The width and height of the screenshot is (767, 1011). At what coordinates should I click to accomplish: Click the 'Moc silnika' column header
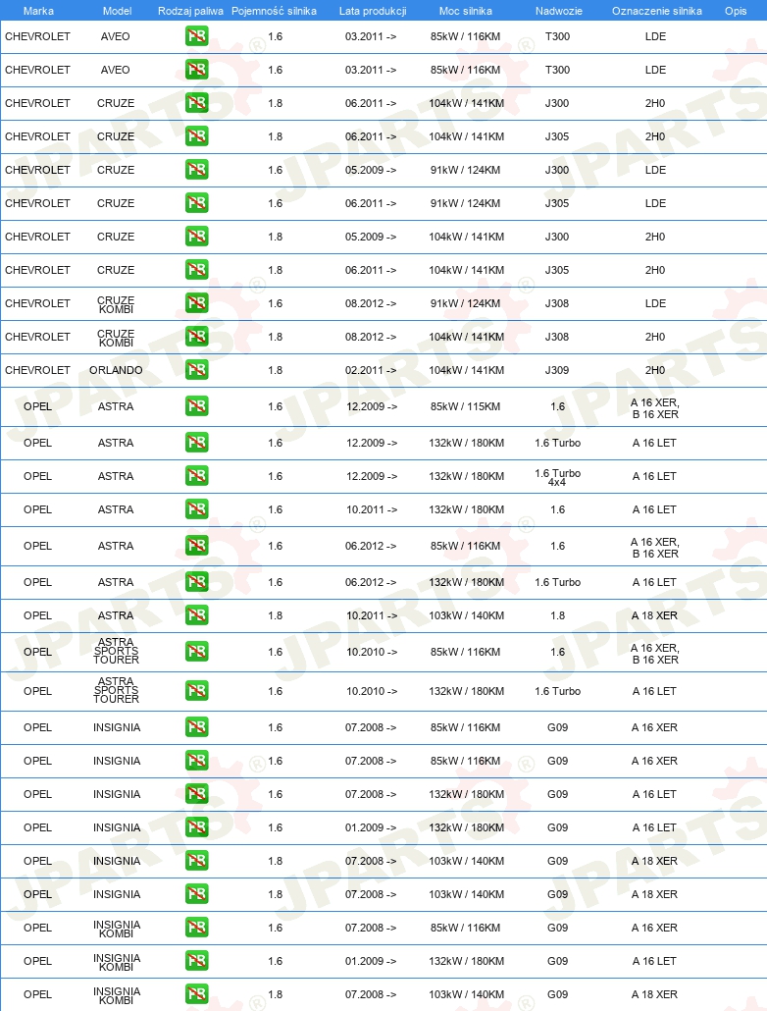pyautogui.click(x=465, y=11)
